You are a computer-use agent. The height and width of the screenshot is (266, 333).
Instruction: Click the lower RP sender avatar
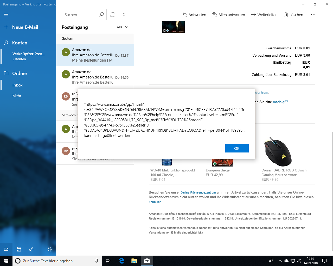[x=66, y=151]
